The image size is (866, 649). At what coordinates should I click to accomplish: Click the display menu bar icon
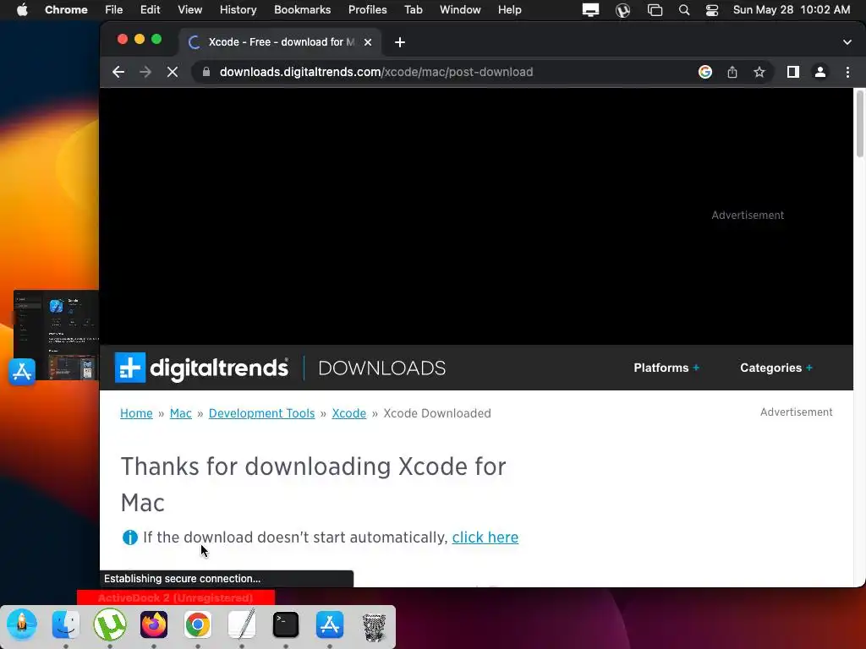point(590,10)
